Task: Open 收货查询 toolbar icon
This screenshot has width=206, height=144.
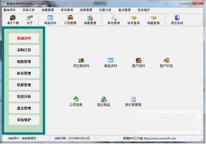Action: click(x=134, y=20)
